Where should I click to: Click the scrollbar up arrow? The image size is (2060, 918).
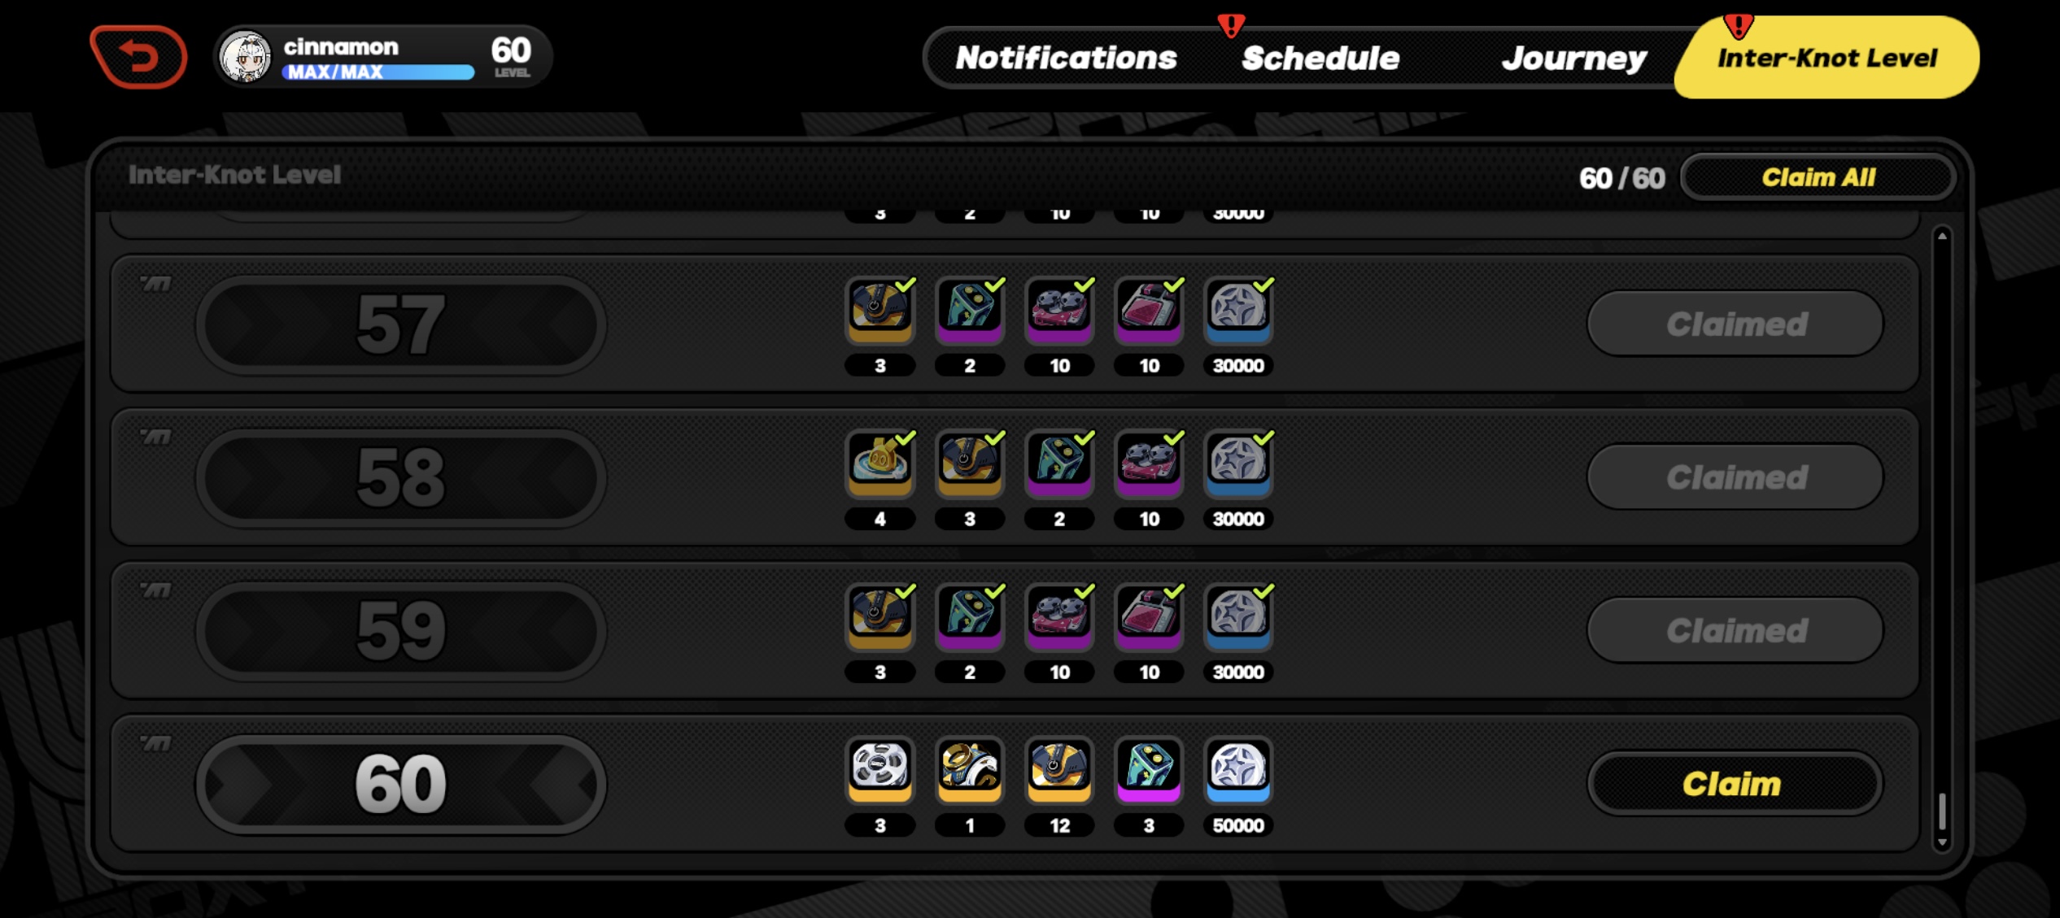pos(1942,237)
